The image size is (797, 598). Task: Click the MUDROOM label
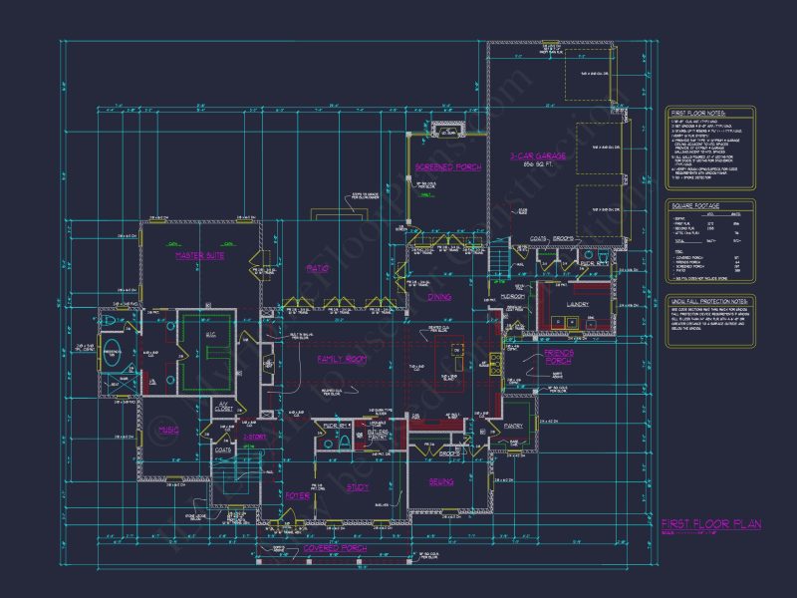click(512, 296)
